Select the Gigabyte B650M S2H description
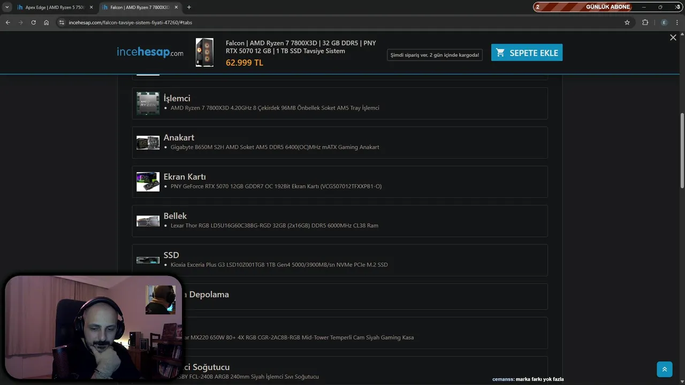Image resolution: width=685 pixels, height=385 pixels. [x=275, y=147]
